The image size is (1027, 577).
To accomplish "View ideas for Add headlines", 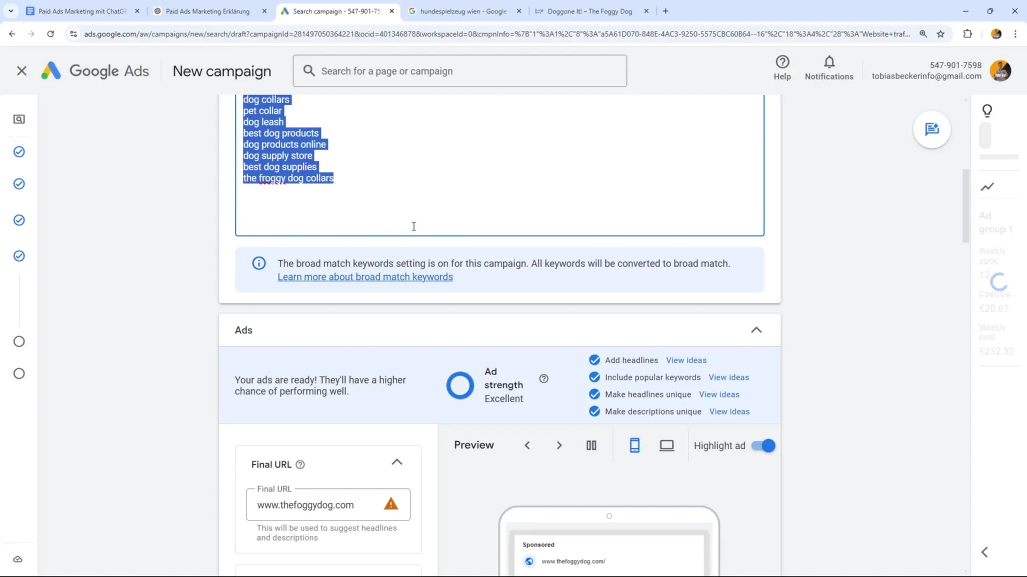I will 686,360.
